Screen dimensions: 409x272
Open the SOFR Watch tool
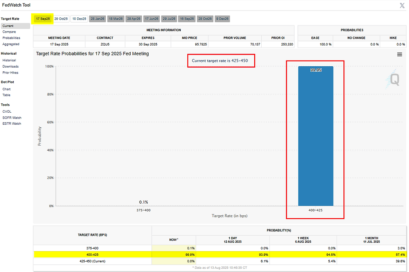12,118
